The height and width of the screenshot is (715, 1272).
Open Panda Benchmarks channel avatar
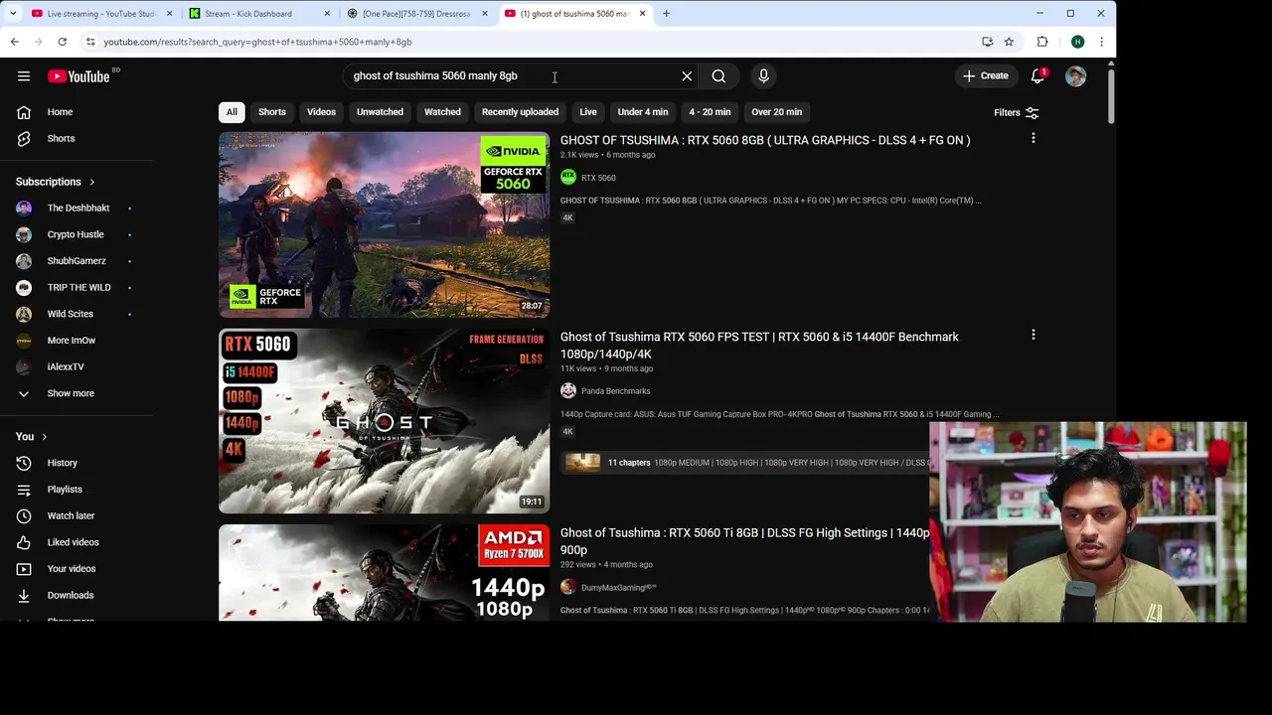pyautogui.click(x=568, y=390)
